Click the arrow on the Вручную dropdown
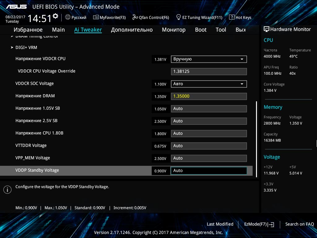The height and width of the screenshot is (238, 317). [242, 59]
